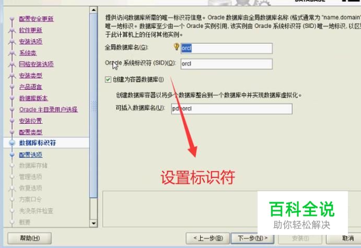Go to the 安装类型 step
The height and width of the screenshot is (248, 361).
(x=31, y=76)
